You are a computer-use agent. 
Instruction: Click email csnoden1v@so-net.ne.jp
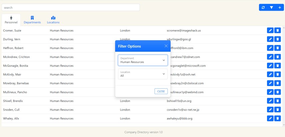click(x=183, y=110)
